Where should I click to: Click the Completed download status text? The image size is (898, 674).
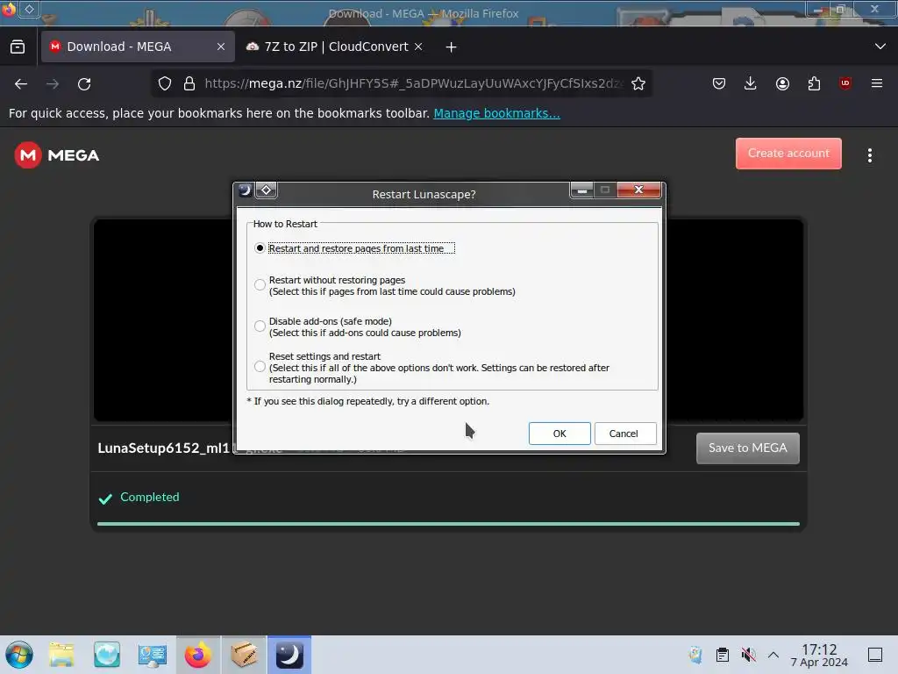149,497
